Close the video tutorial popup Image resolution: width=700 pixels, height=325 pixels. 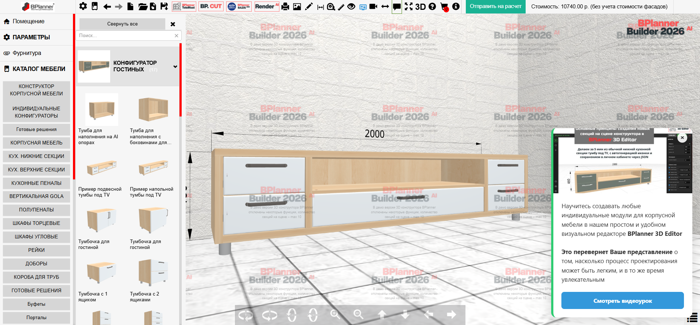682,138
